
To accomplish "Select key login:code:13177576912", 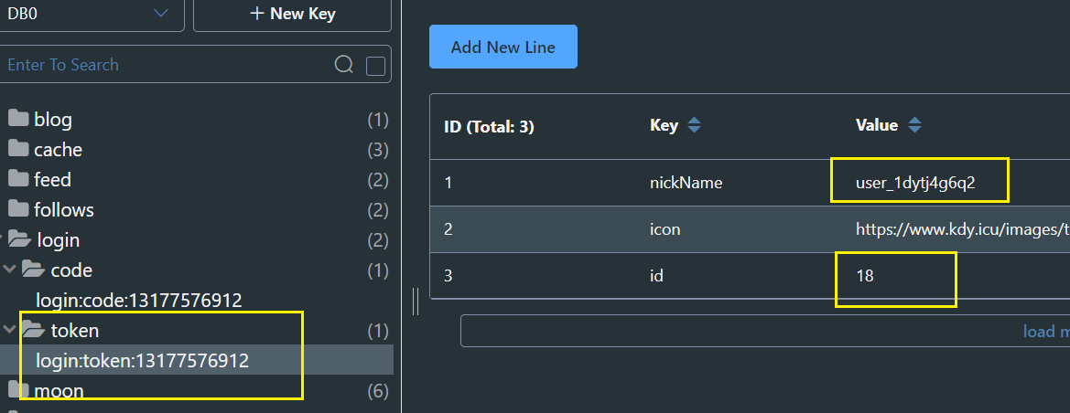I will pos(138,301).
